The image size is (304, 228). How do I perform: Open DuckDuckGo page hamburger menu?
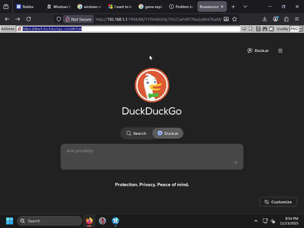tap(280, 51)
